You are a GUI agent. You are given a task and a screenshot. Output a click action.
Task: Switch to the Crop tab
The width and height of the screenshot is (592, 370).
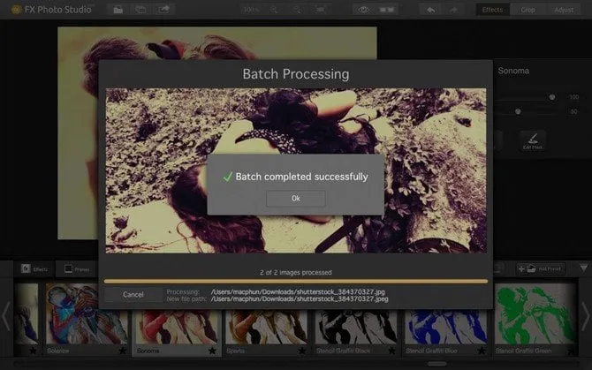click(x=527, y=10)
